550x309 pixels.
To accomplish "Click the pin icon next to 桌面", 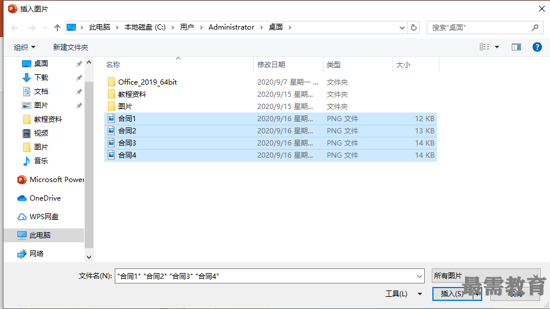I will pos(79,64).
